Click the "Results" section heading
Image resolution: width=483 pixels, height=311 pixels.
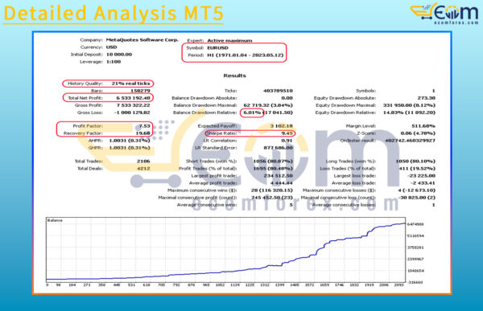(235, 76)
